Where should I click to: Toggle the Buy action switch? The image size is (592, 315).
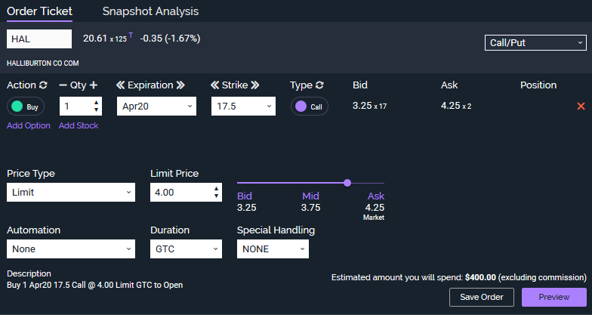click(x=26, y=107)
